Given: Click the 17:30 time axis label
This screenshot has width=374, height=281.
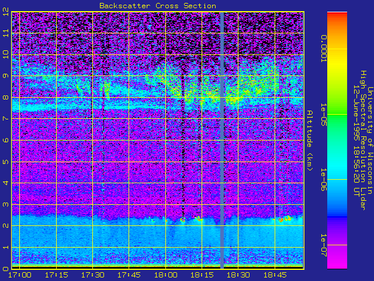Looking at the screenshot, I should point(92,275).
